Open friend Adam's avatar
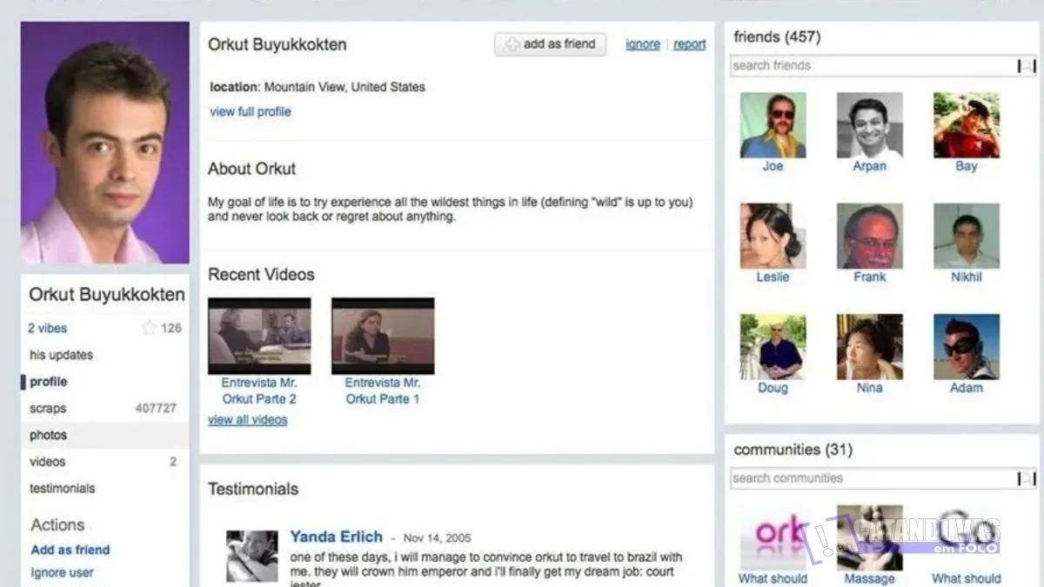1044x587 pixels. click(967, 347)
